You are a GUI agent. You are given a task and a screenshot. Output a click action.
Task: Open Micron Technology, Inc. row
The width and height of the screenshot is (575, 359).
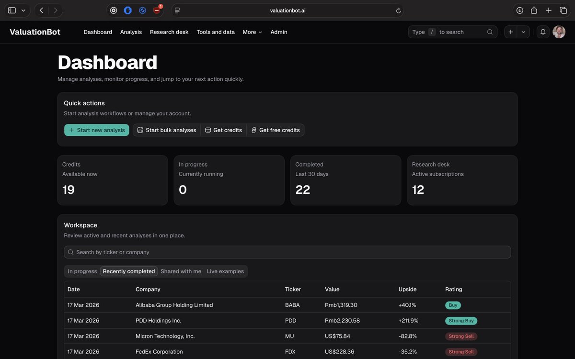click(x=287, y=336)
